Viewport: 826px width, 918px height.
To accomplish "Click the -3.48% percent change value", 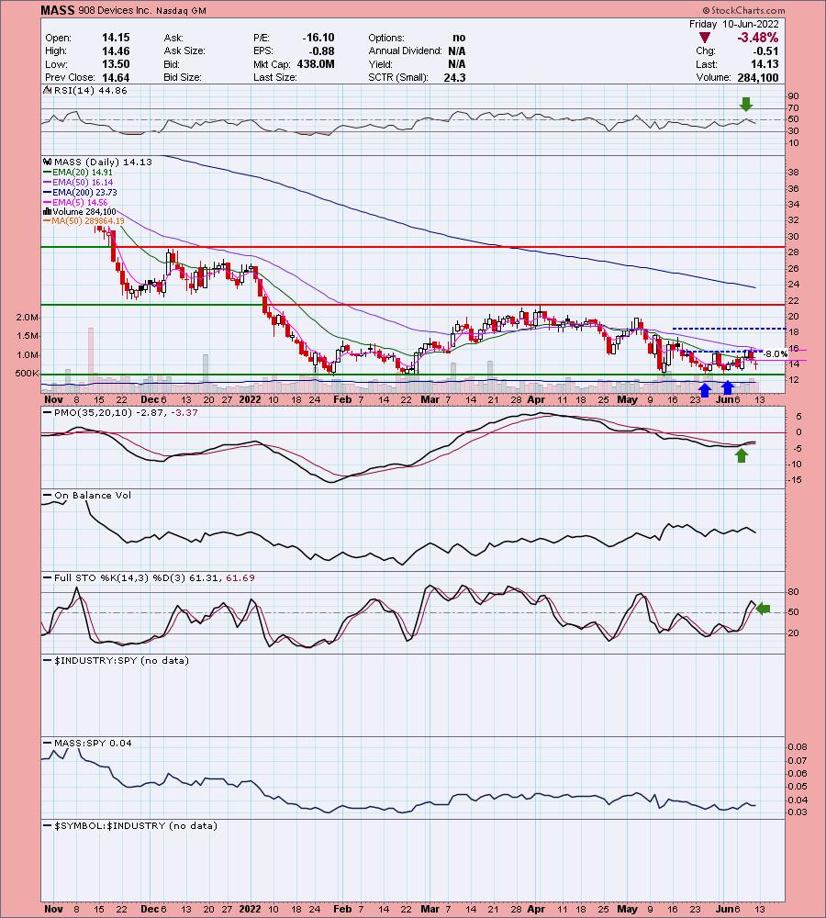I will pyautogui.click(x=757, y=38).
